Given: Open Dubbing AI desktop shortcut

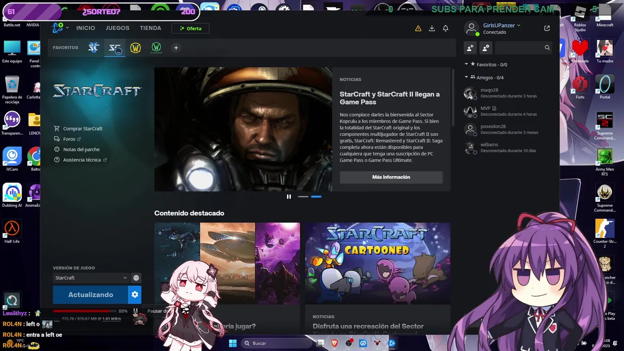Looking at the screenshot, I should click(x=12, y=195).
